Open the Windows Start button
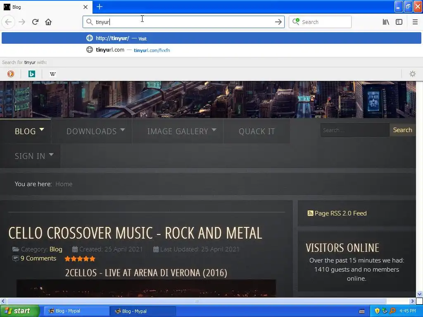This screenshot has height=317, width=423. 19,311
